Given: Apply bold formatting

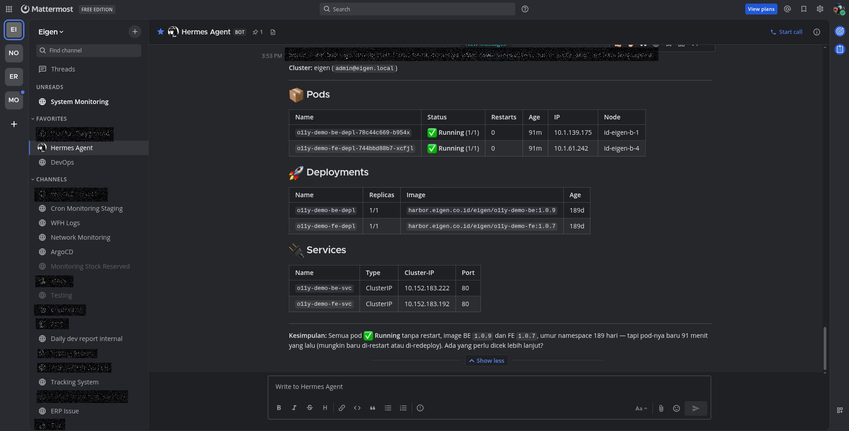Looking at the screenshot, I should pyautogui.click(x=279, y=408).
